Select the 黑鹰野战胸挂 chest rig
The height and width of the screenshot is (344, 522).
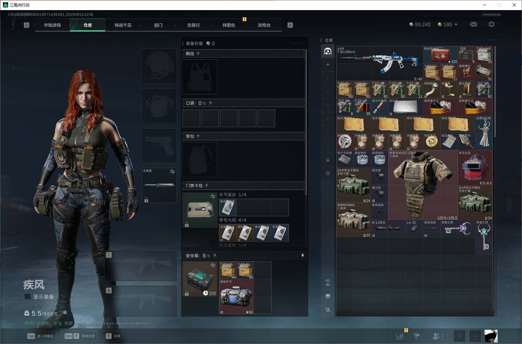click(354, 220)
